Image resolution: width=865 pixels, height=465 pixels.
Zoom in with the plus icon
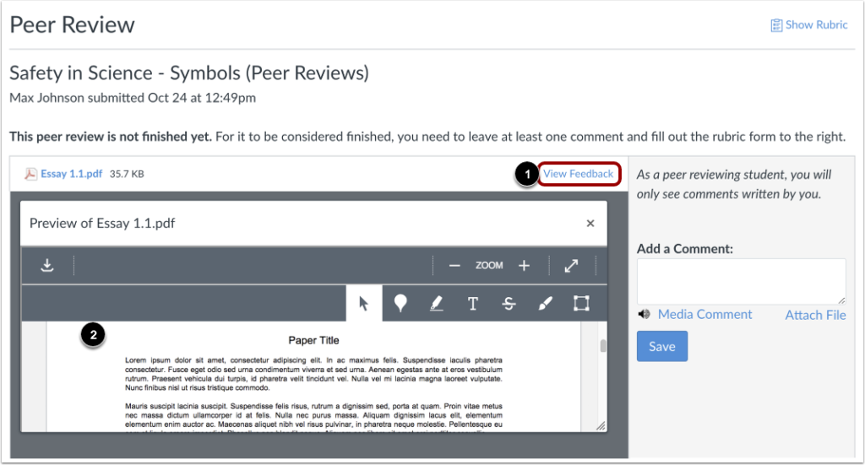click(524, 266)
